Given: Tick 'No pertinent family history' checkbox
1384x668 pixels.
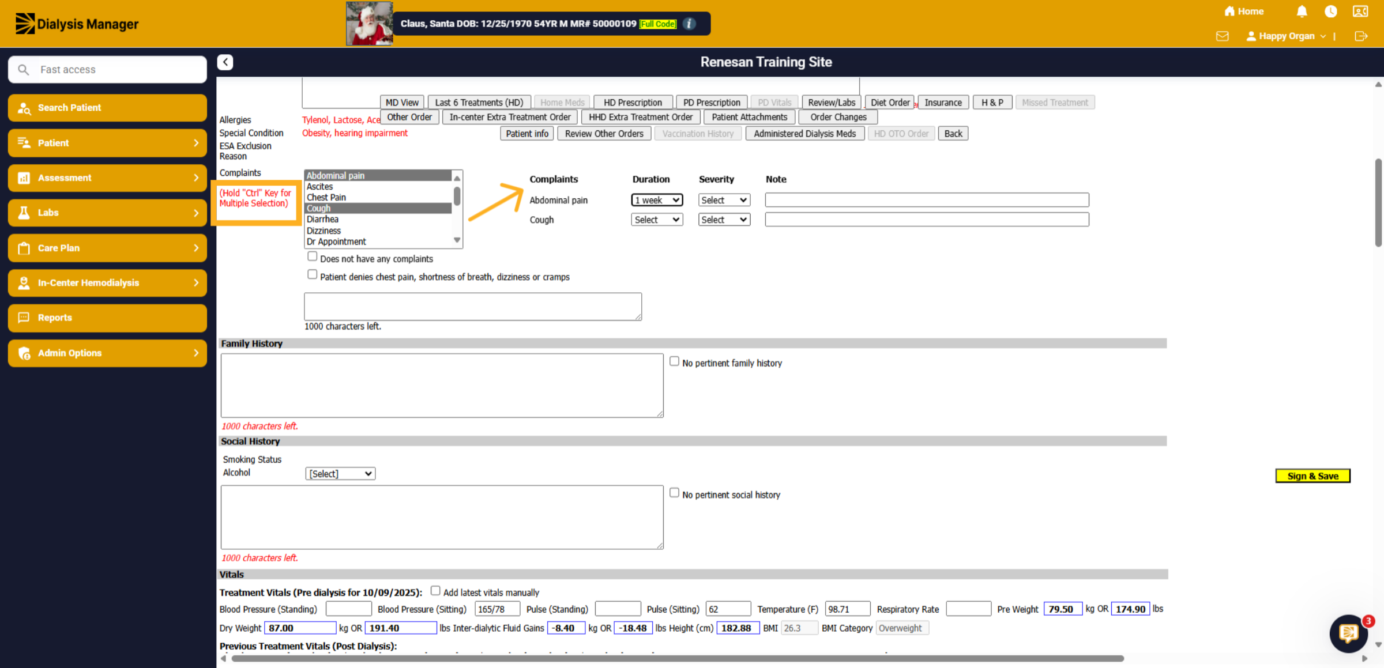Looking at the screenshot, I should click(x=674, y=361).
